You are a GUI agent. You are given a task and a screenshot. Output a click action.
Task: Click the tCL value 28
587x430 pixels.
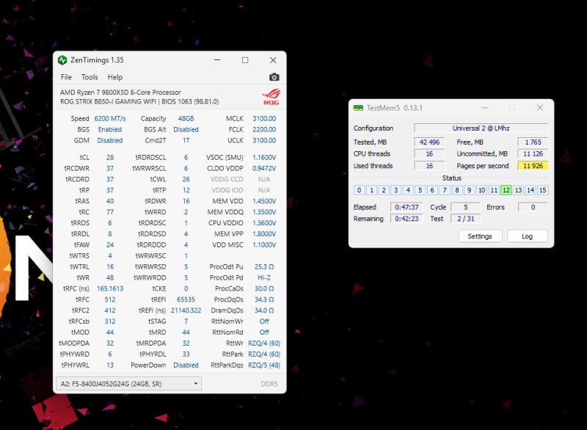pyautogui.click(x=109, y=158)
